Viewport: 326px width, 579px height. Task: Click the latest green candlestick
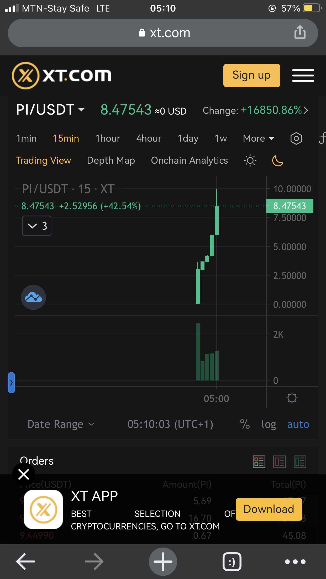(x=217, y=220)
